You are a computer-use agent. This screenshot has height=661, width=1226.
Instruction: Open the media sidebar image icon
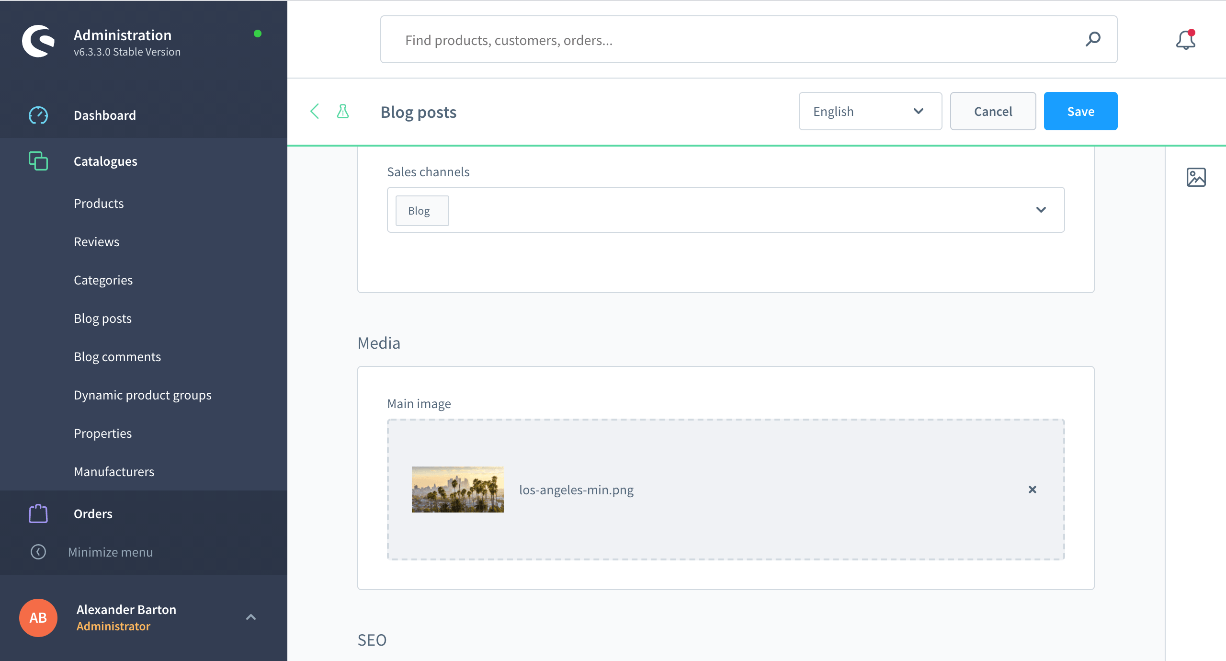(x=1196, y=177)
